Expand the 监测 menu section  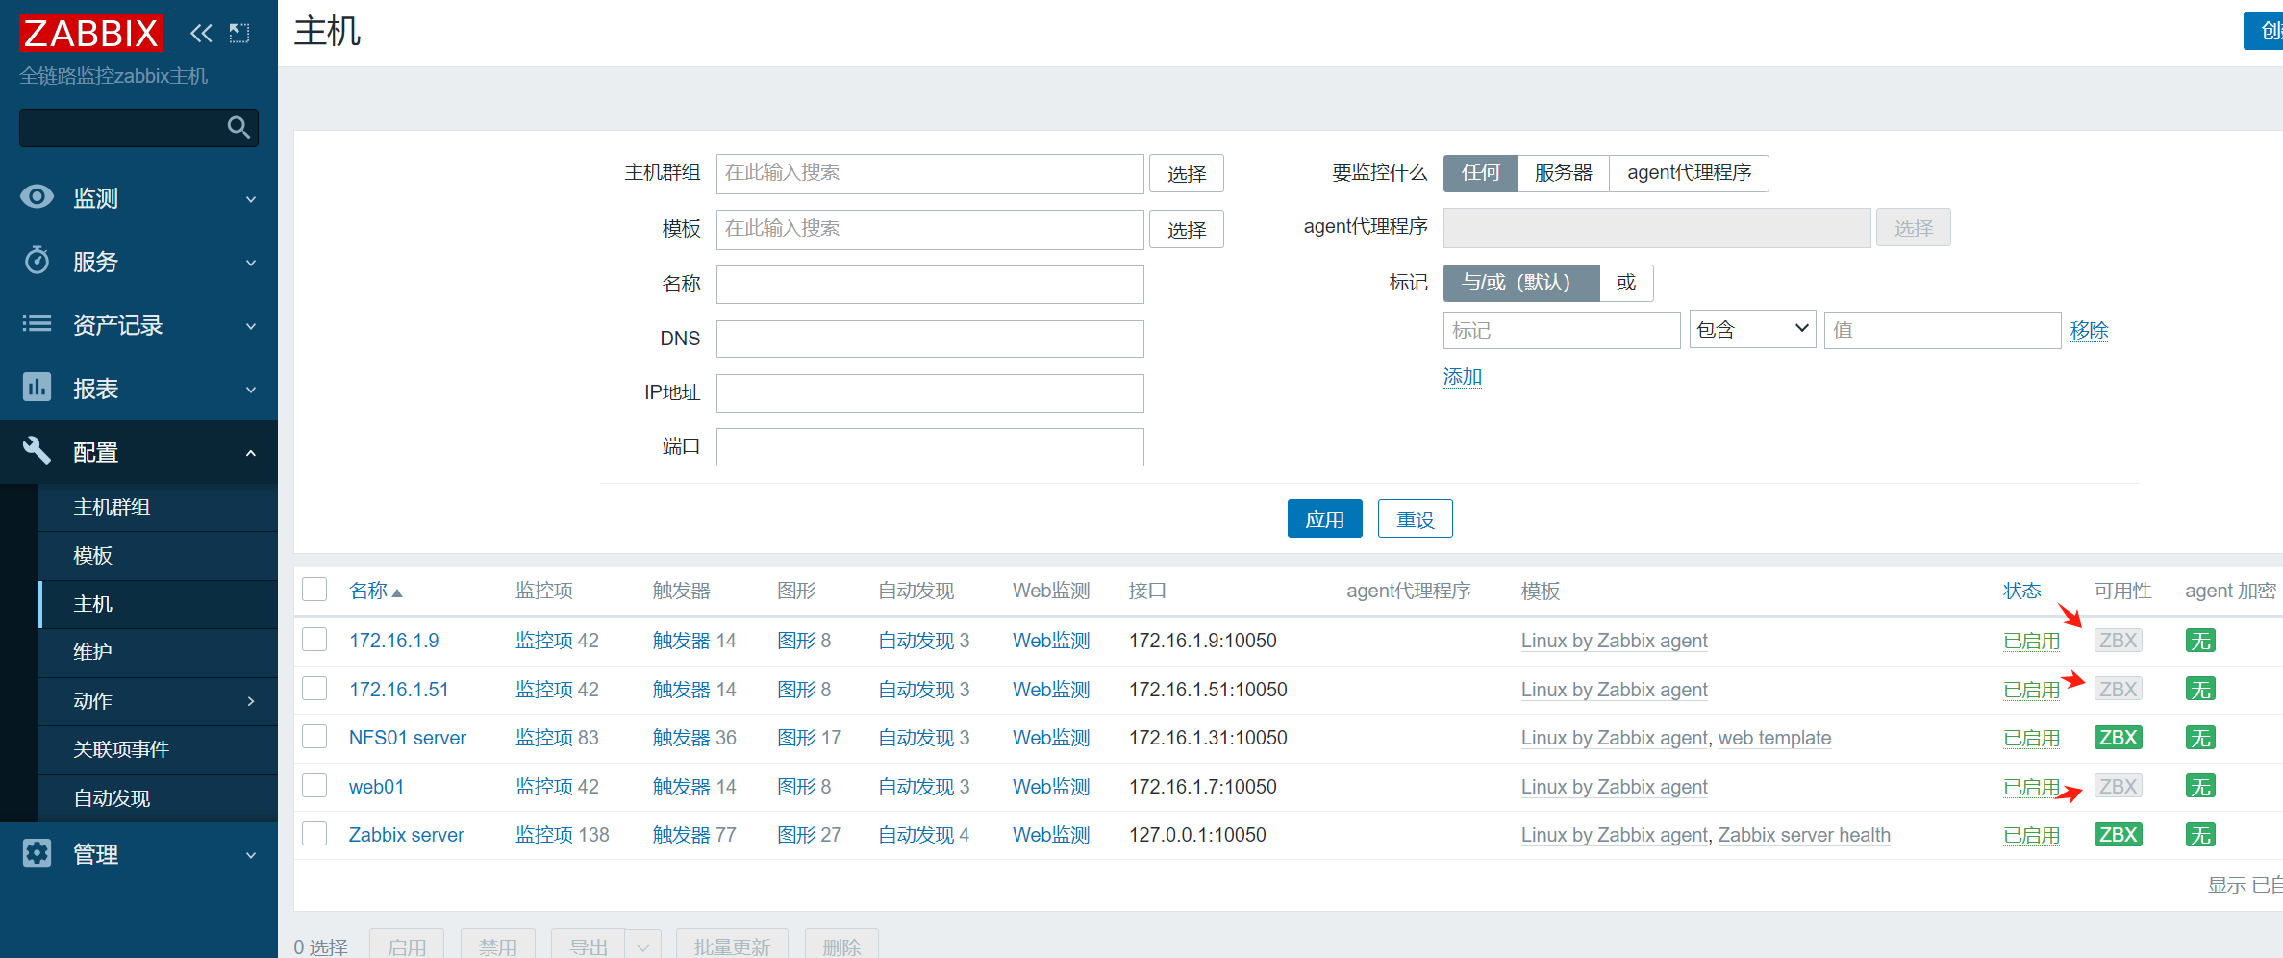[x=251, y=199]
